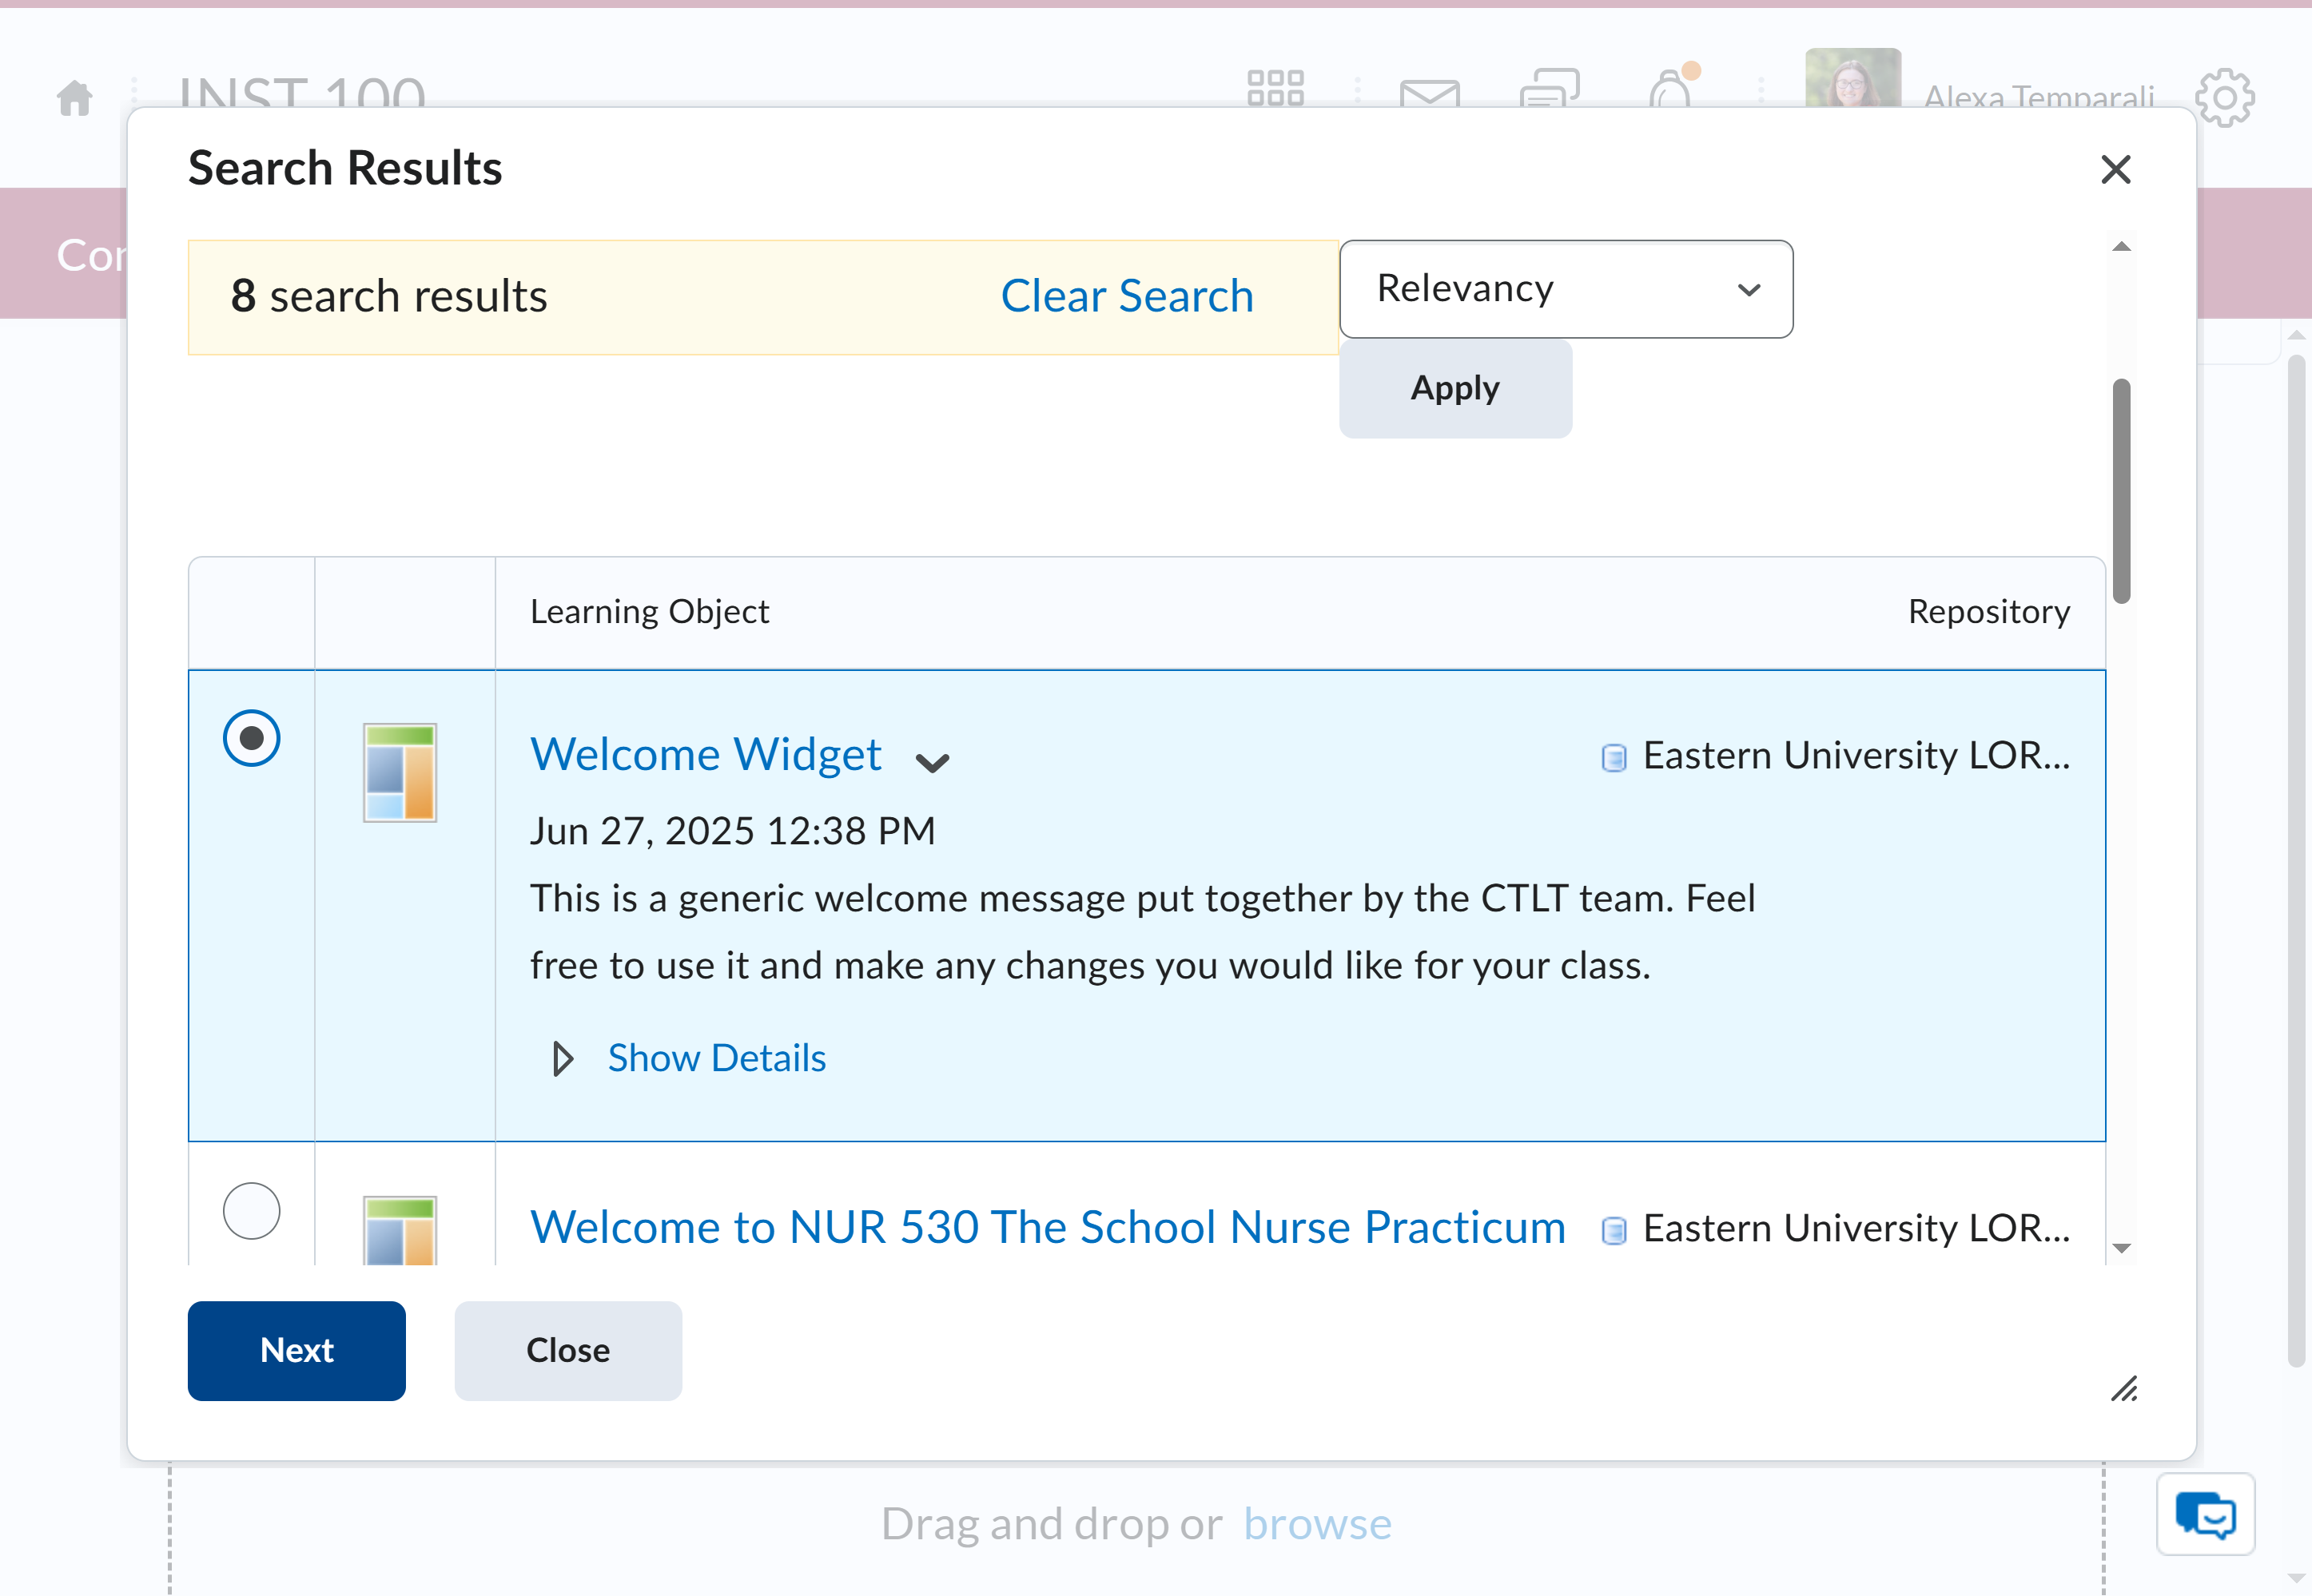This screenshot has height=1596, width=2312.
Task: Click the repository icon in NUR 530 row
Action: click(1614, 1230)
